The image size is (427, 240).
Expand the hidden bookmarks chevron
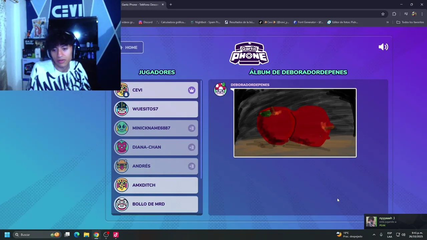[387, 22]
